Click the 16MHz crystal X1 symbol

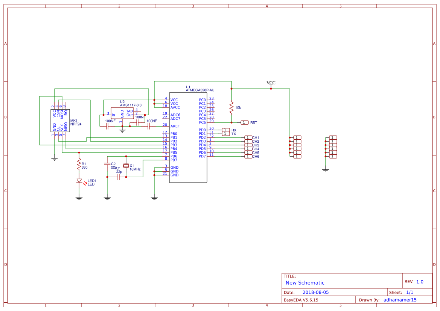coord(126,166)
